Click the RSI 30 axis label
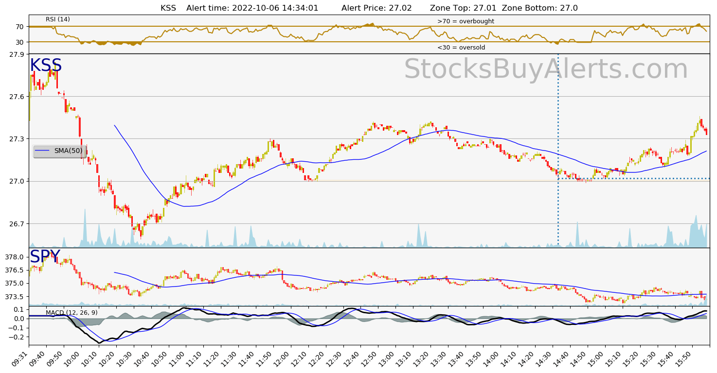 [x=20, y=42]
